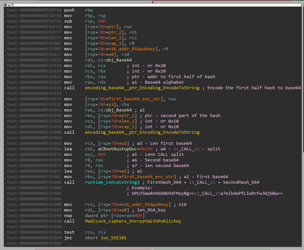Click comment 'ptr - second part of the hash'

tap(183, 116)
